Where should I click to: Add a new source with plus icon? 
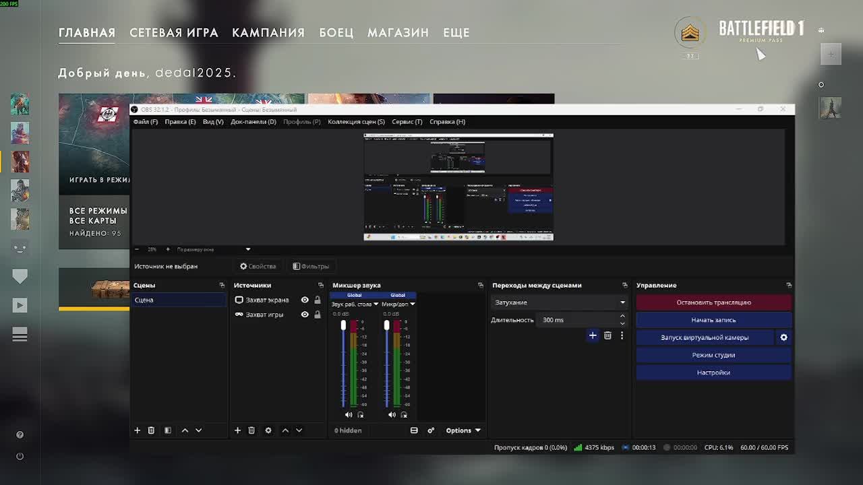pyautogui.click(x=237, y=430)
